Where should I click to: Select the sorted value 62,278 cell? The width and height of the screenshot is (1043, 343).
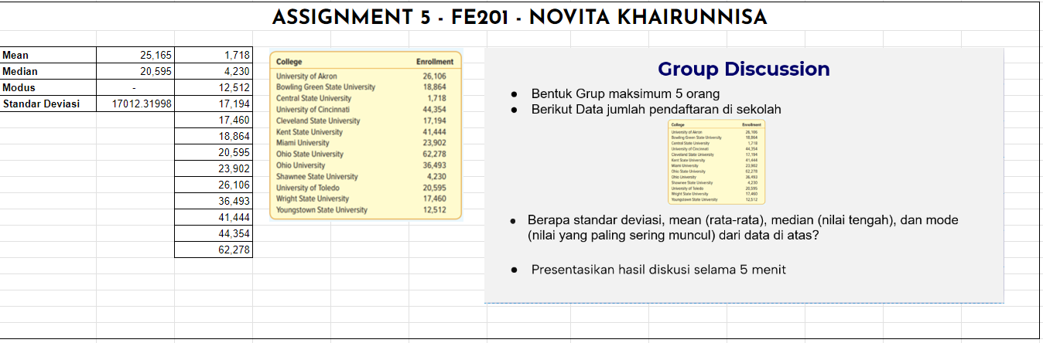click(214, 250)
